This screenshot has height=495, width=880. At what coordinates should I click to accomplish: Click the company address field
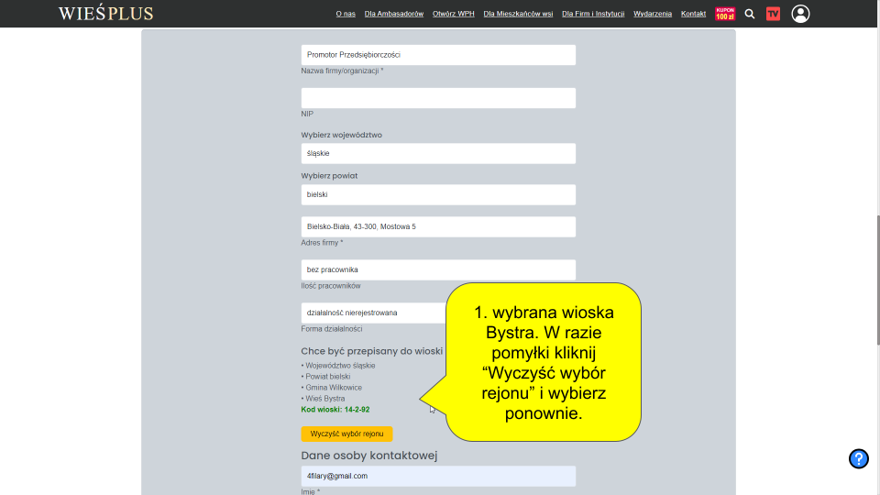pos(438,226)
